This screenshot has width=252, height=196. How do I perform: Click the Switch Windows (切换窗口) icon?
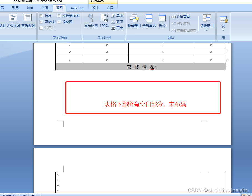pos(207,18)
